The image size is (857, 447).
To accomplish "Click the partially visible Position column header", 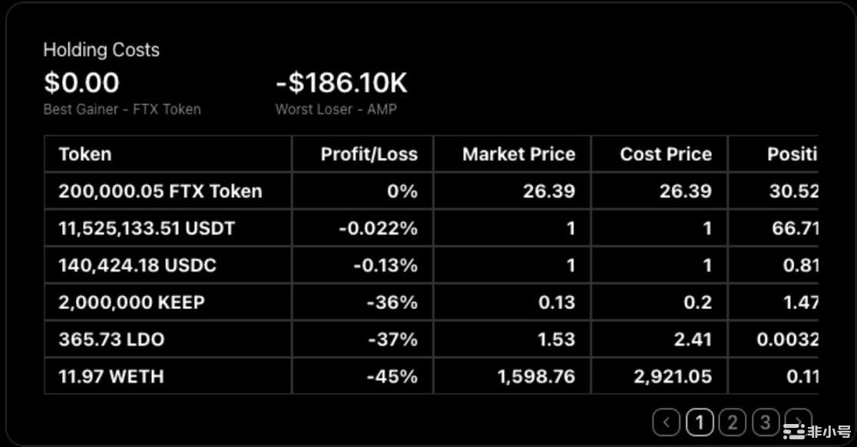I will coord(791,154).
